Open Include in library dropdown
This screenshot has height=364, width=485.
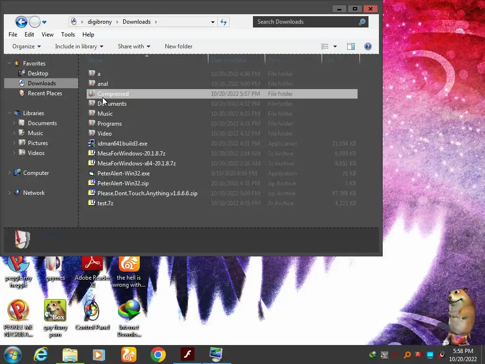pyautogui.click(x=79, y=46)
